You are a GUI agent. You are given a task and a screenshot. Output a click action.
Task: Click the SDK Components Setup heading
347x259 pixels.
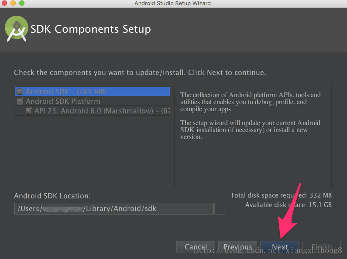point(91,29)
